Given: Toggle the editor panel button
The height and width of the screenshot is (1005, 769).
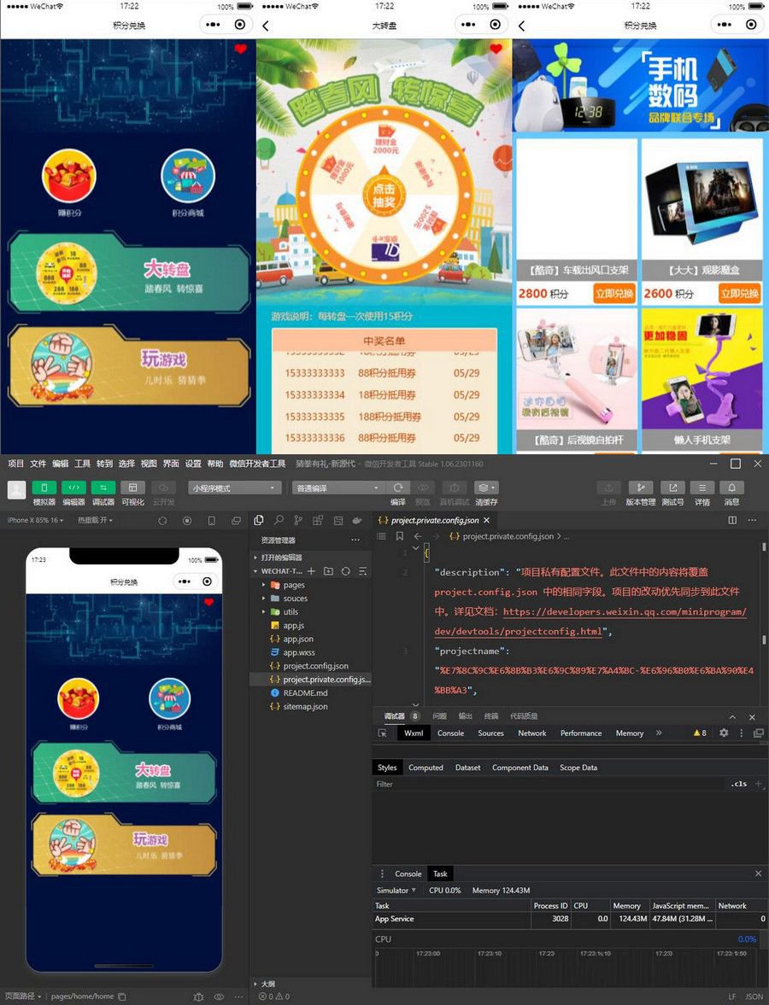Looking at the screenshot, I should point(73,488).
